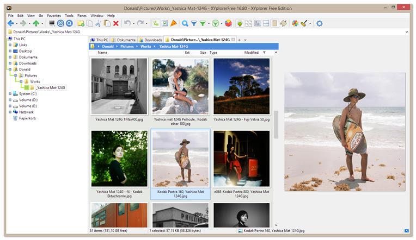Viewport: 416px width, 240px height.
Task: Toggle the Dual Pane icon
Action: point(266,23)
